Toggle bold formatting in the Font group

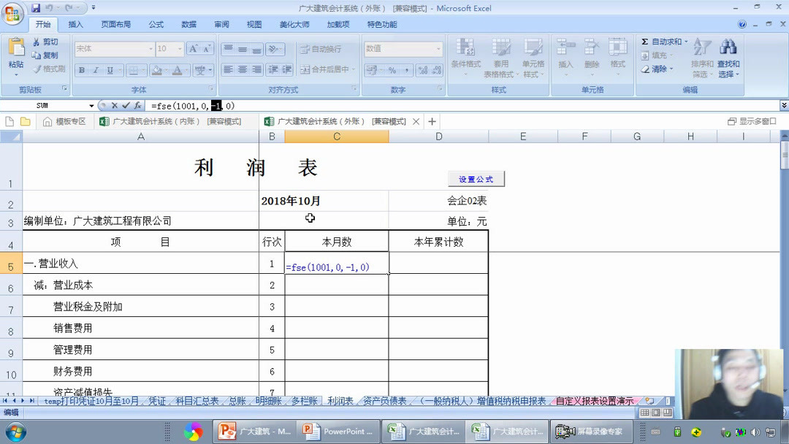tap(82, 70)
